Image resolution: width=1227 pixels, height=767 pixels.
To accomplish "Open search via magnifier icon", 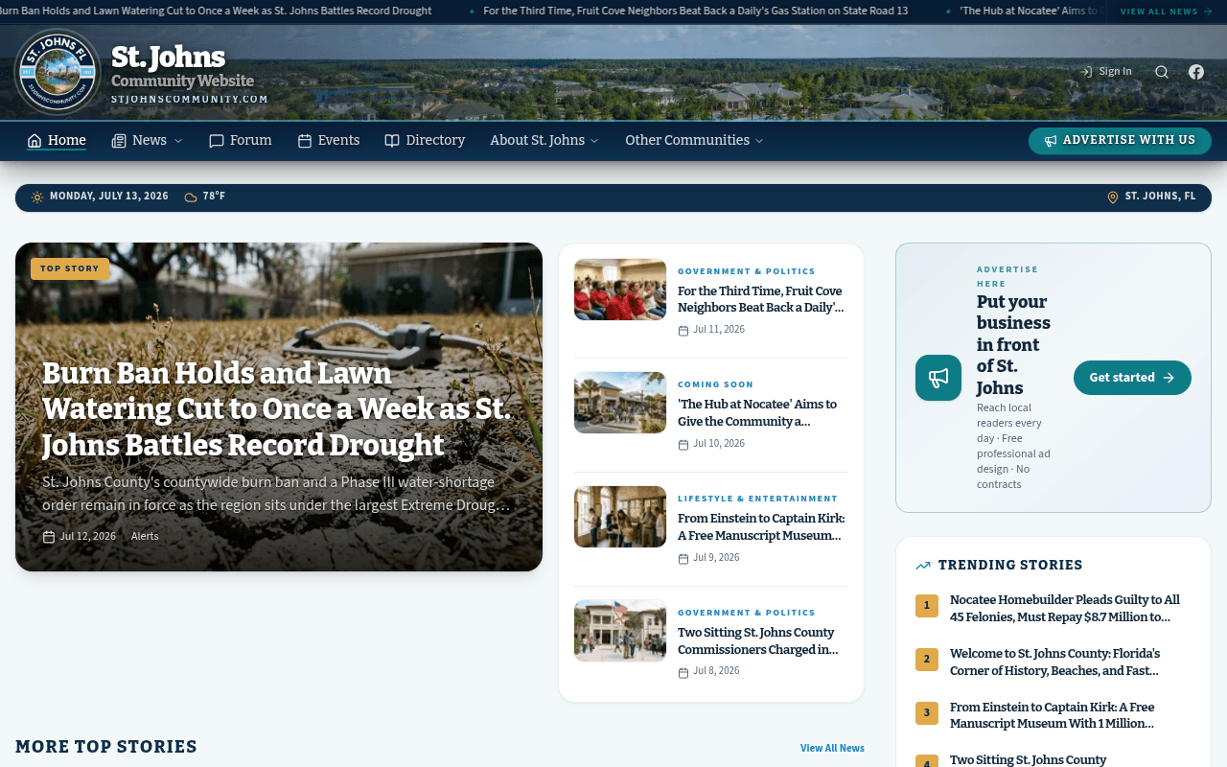I will click(1162, 72).
